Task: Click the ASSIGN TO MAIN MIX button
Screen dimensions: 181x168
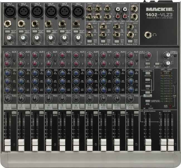Action: click(x=148, y=92)
